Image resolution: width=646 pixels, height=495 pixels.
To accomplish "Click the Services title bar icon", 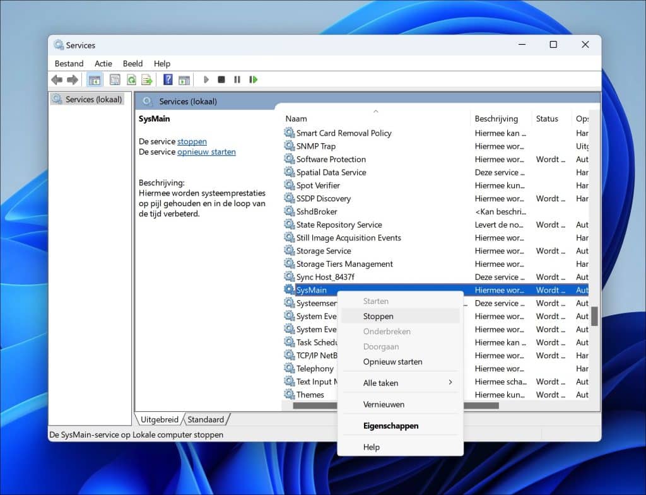I will [x=59, y=45].
